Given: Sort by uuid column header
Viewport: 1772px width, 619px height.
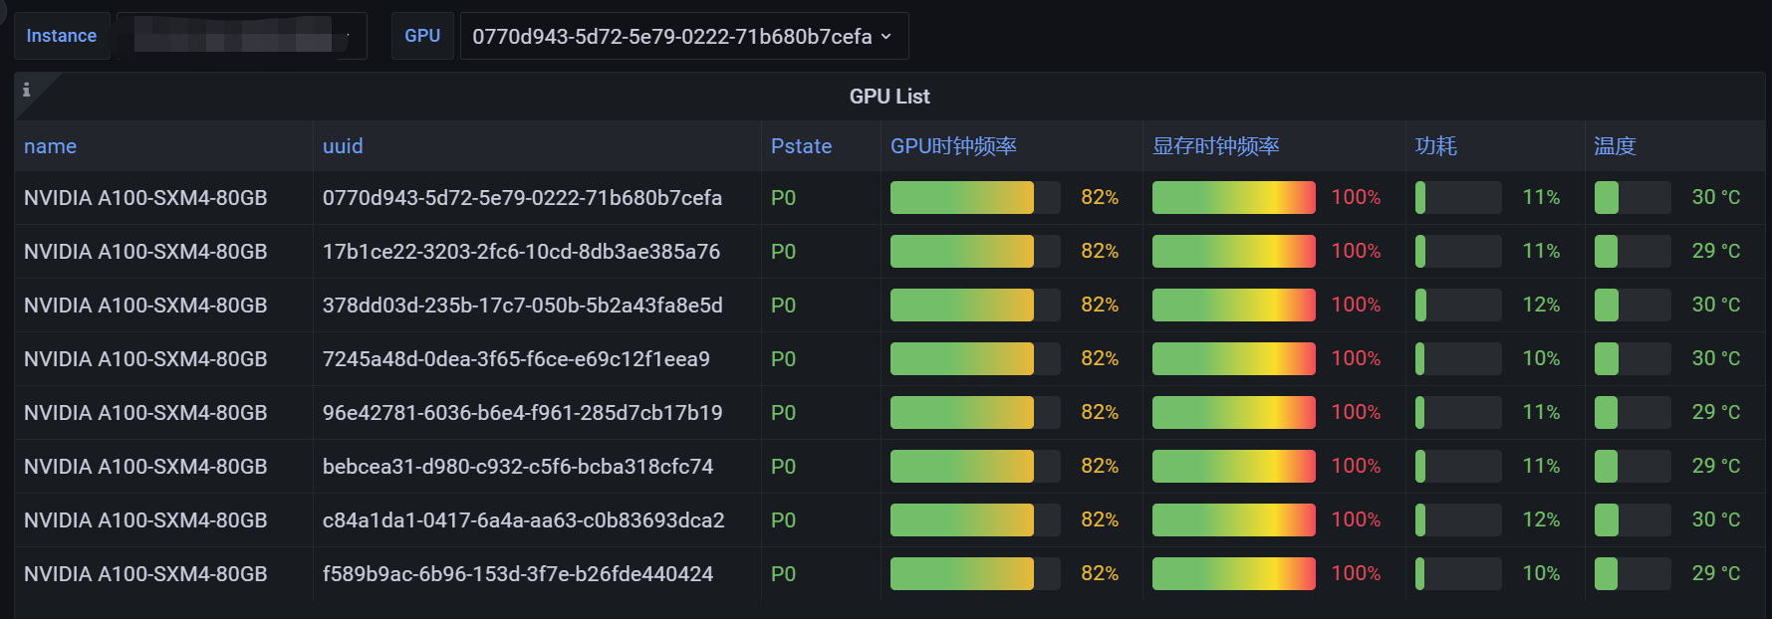Looking at the screenshot, I should [x=343, y=146].
